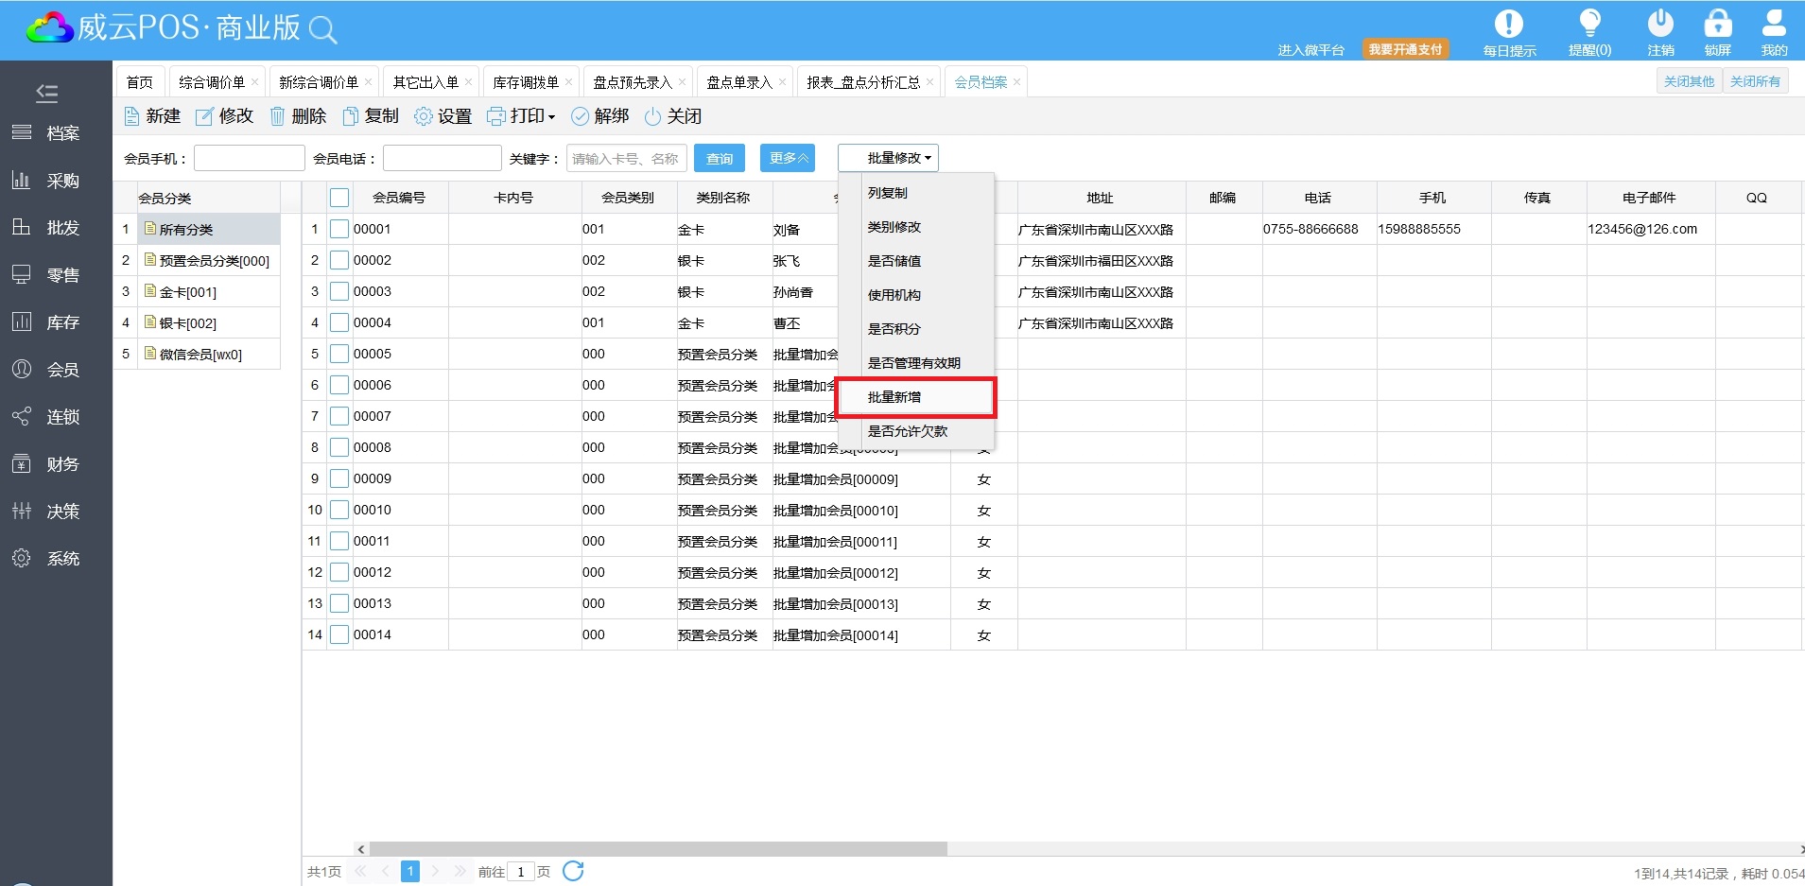Refresh the table using pagination refresh icon
Viewport: 1805px width, 886px height.
(573, 871)
